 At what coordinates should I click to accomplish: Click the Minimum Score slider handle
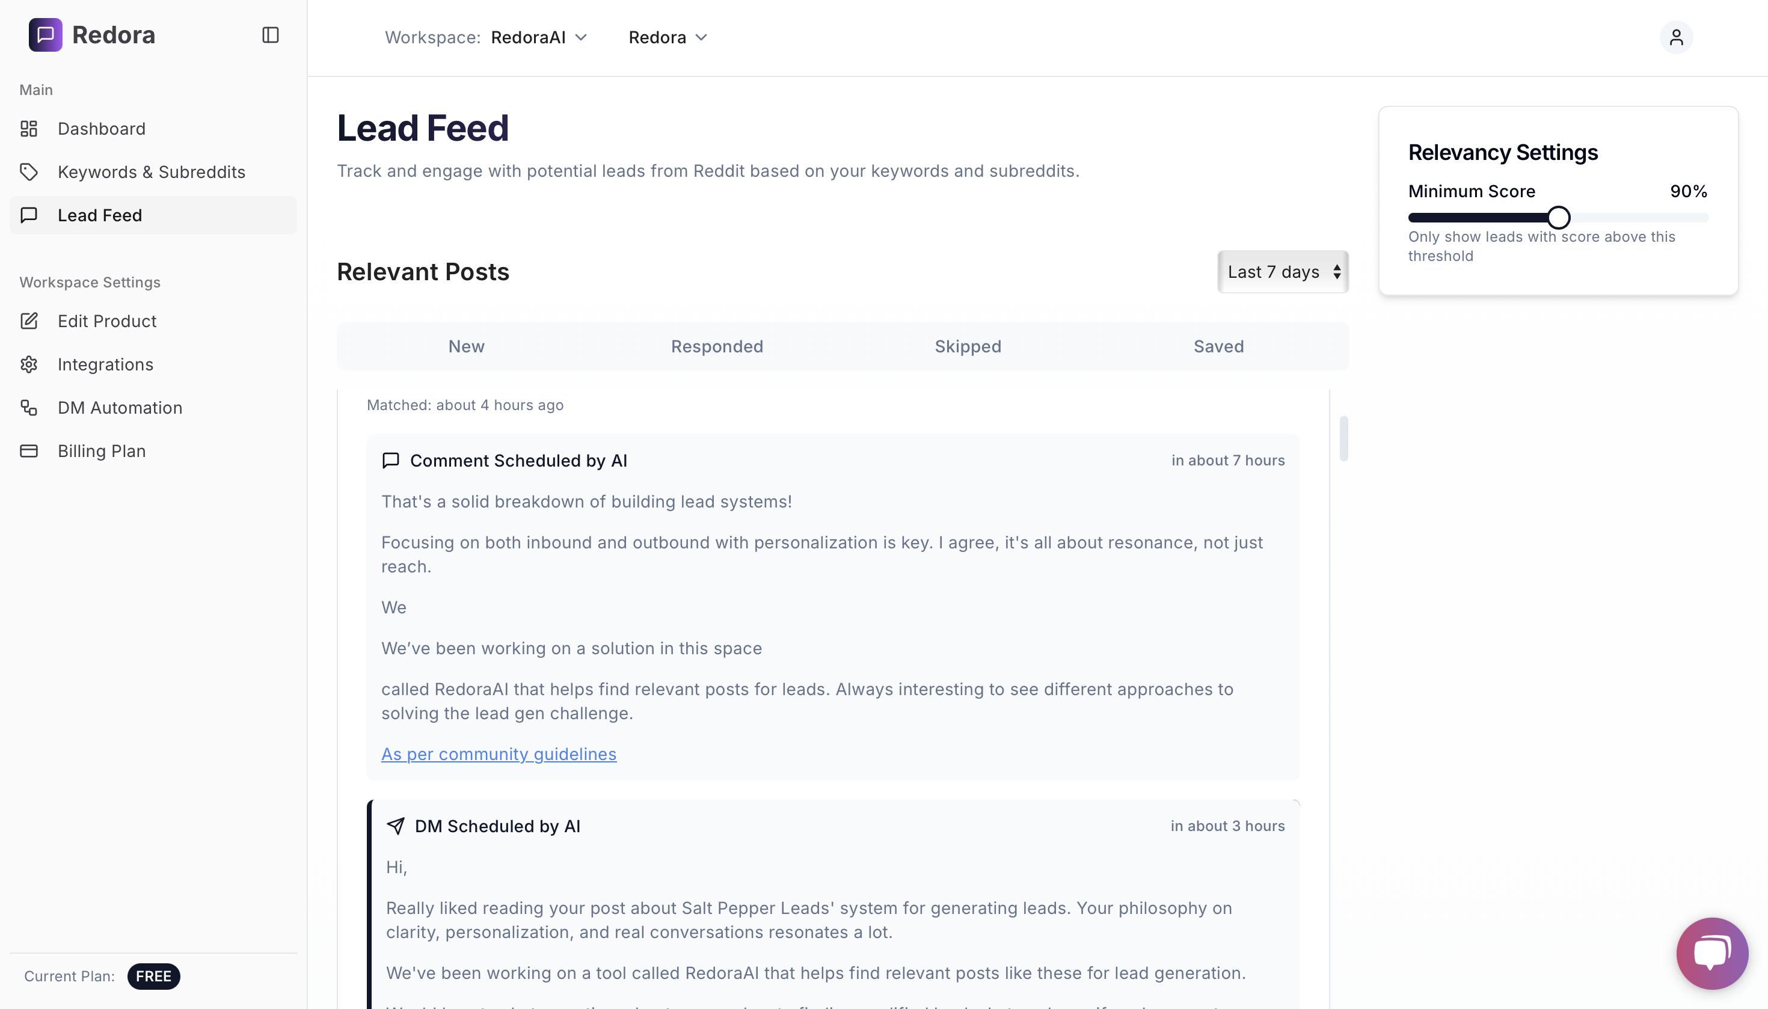(x=1558, y=218)
